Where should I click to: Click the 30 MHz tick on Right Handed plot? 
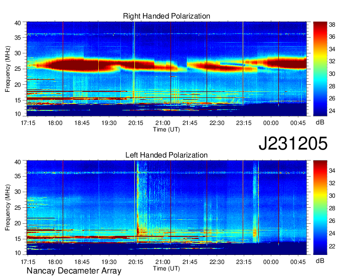click(x=18, y=53)
